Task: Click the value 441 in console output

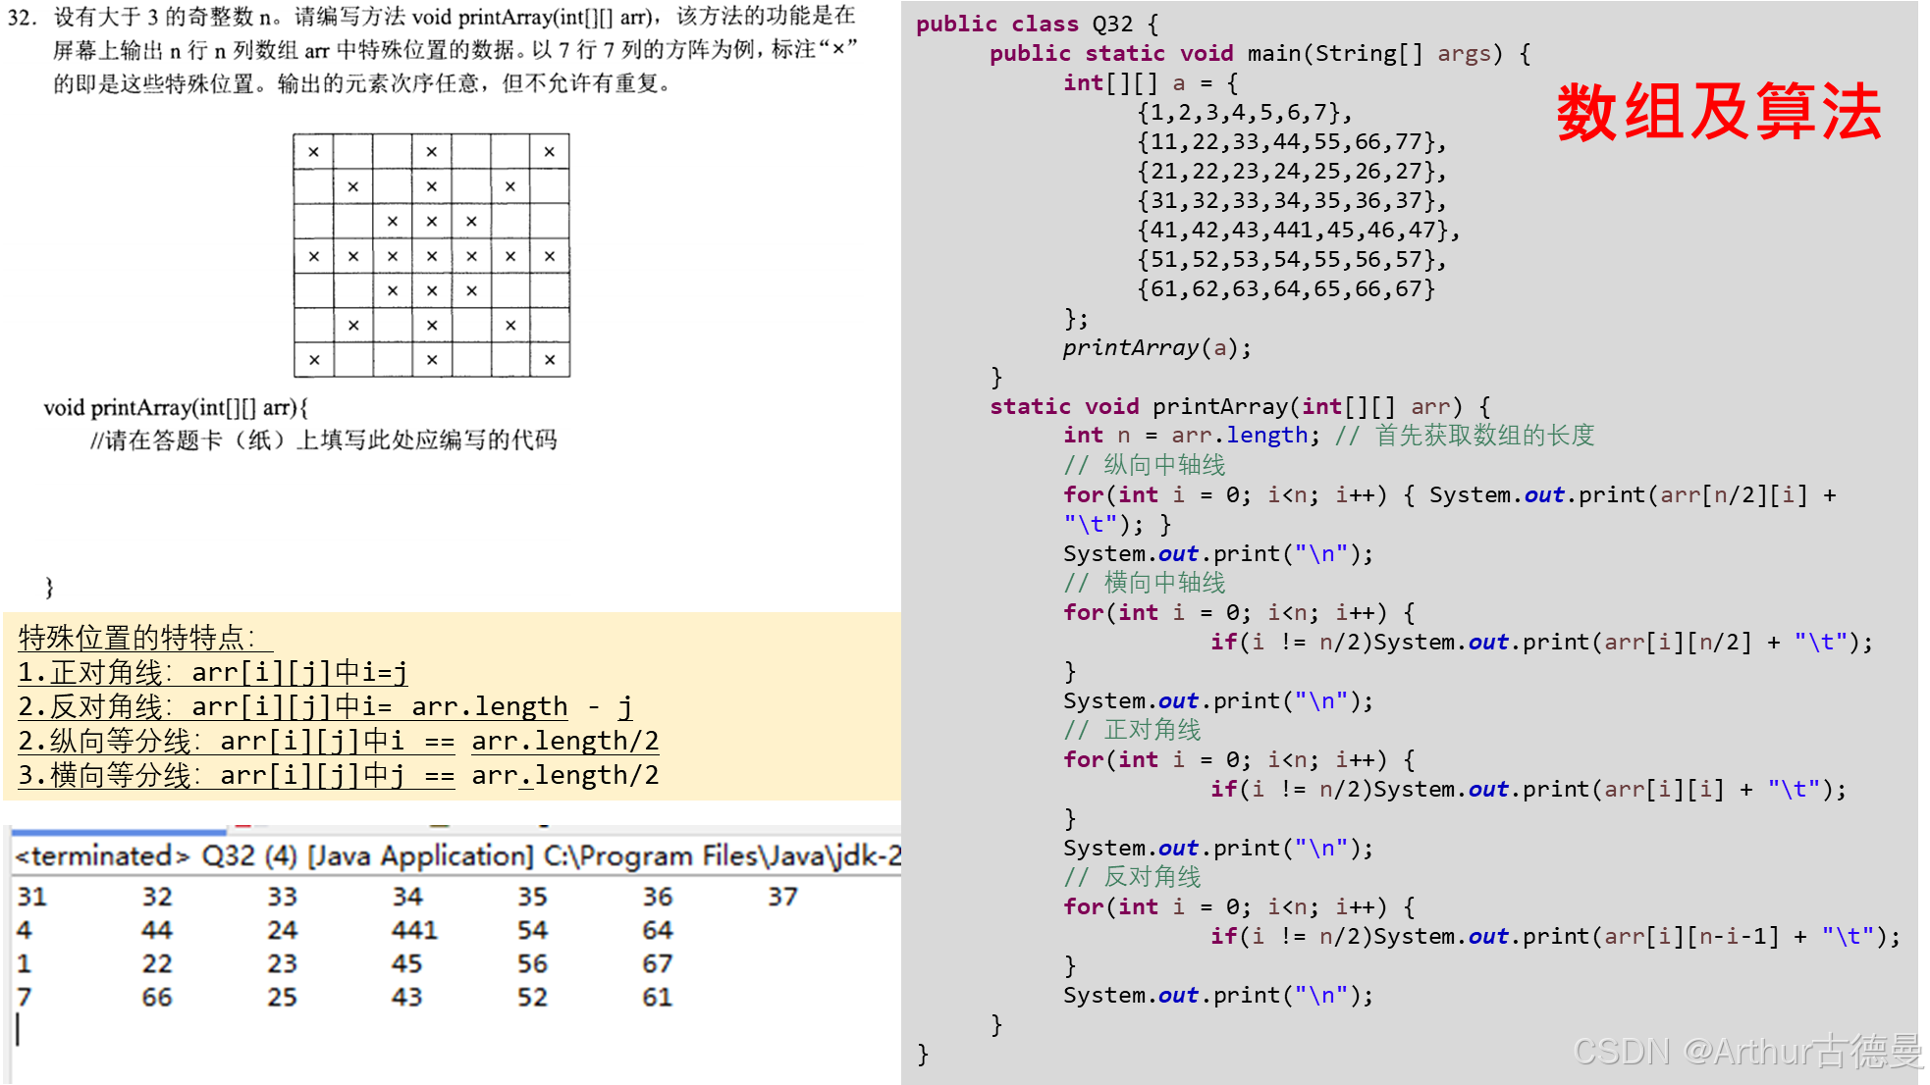Action: (x=413, y=930)
